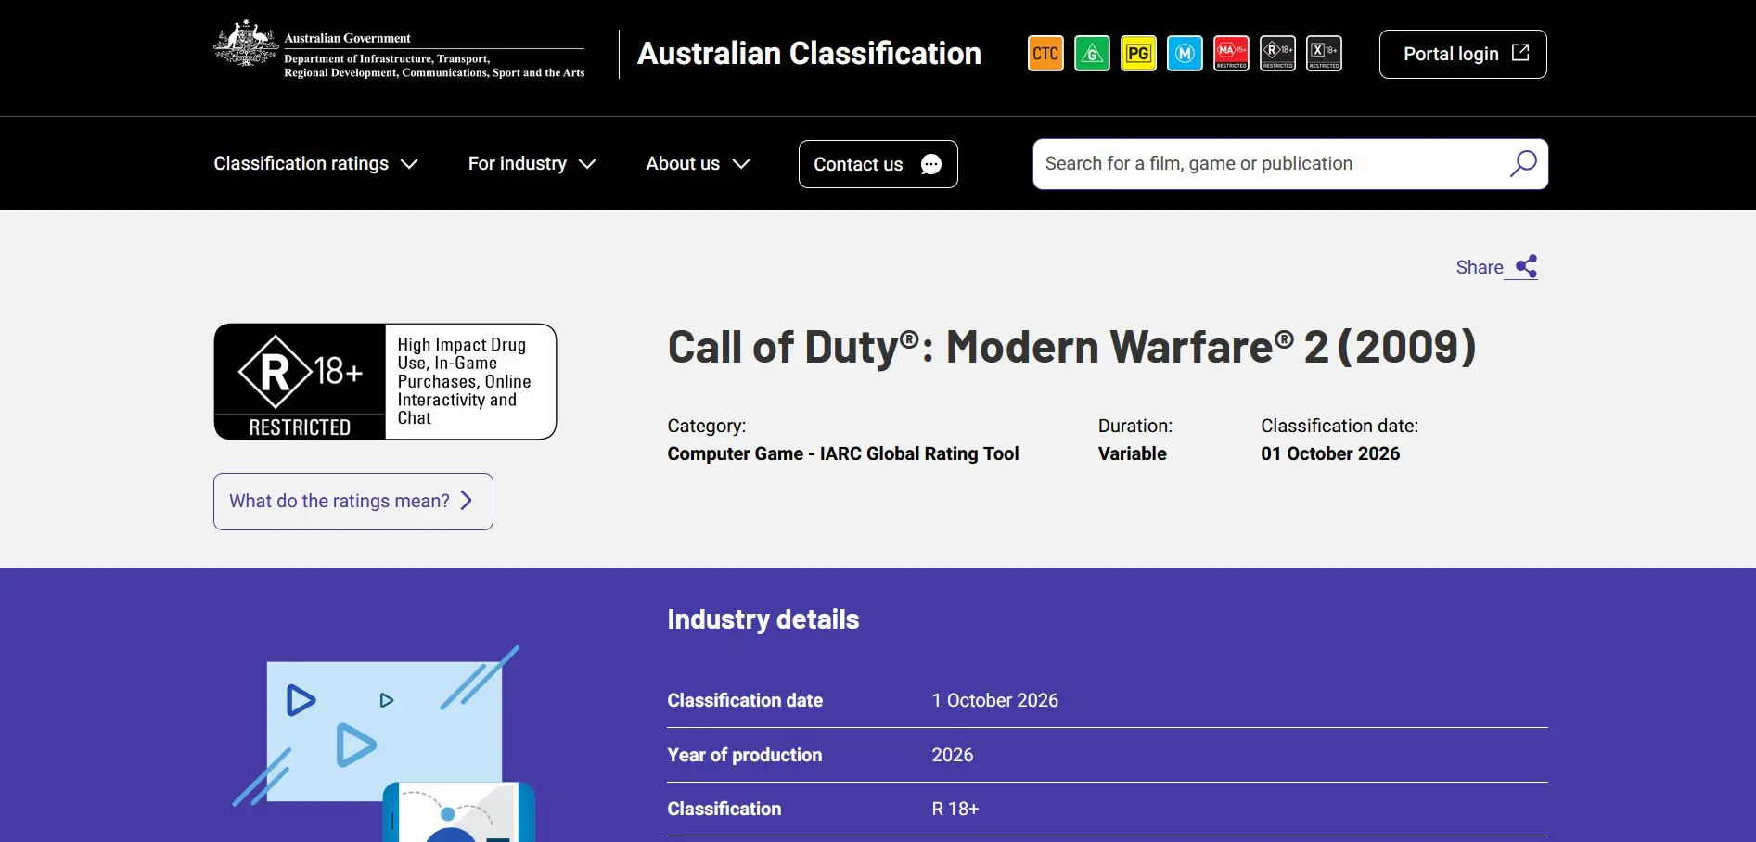This screenshot has width=1756, height=842.
Task: Click the Australian Government crest logo
Action: (246, 44)
